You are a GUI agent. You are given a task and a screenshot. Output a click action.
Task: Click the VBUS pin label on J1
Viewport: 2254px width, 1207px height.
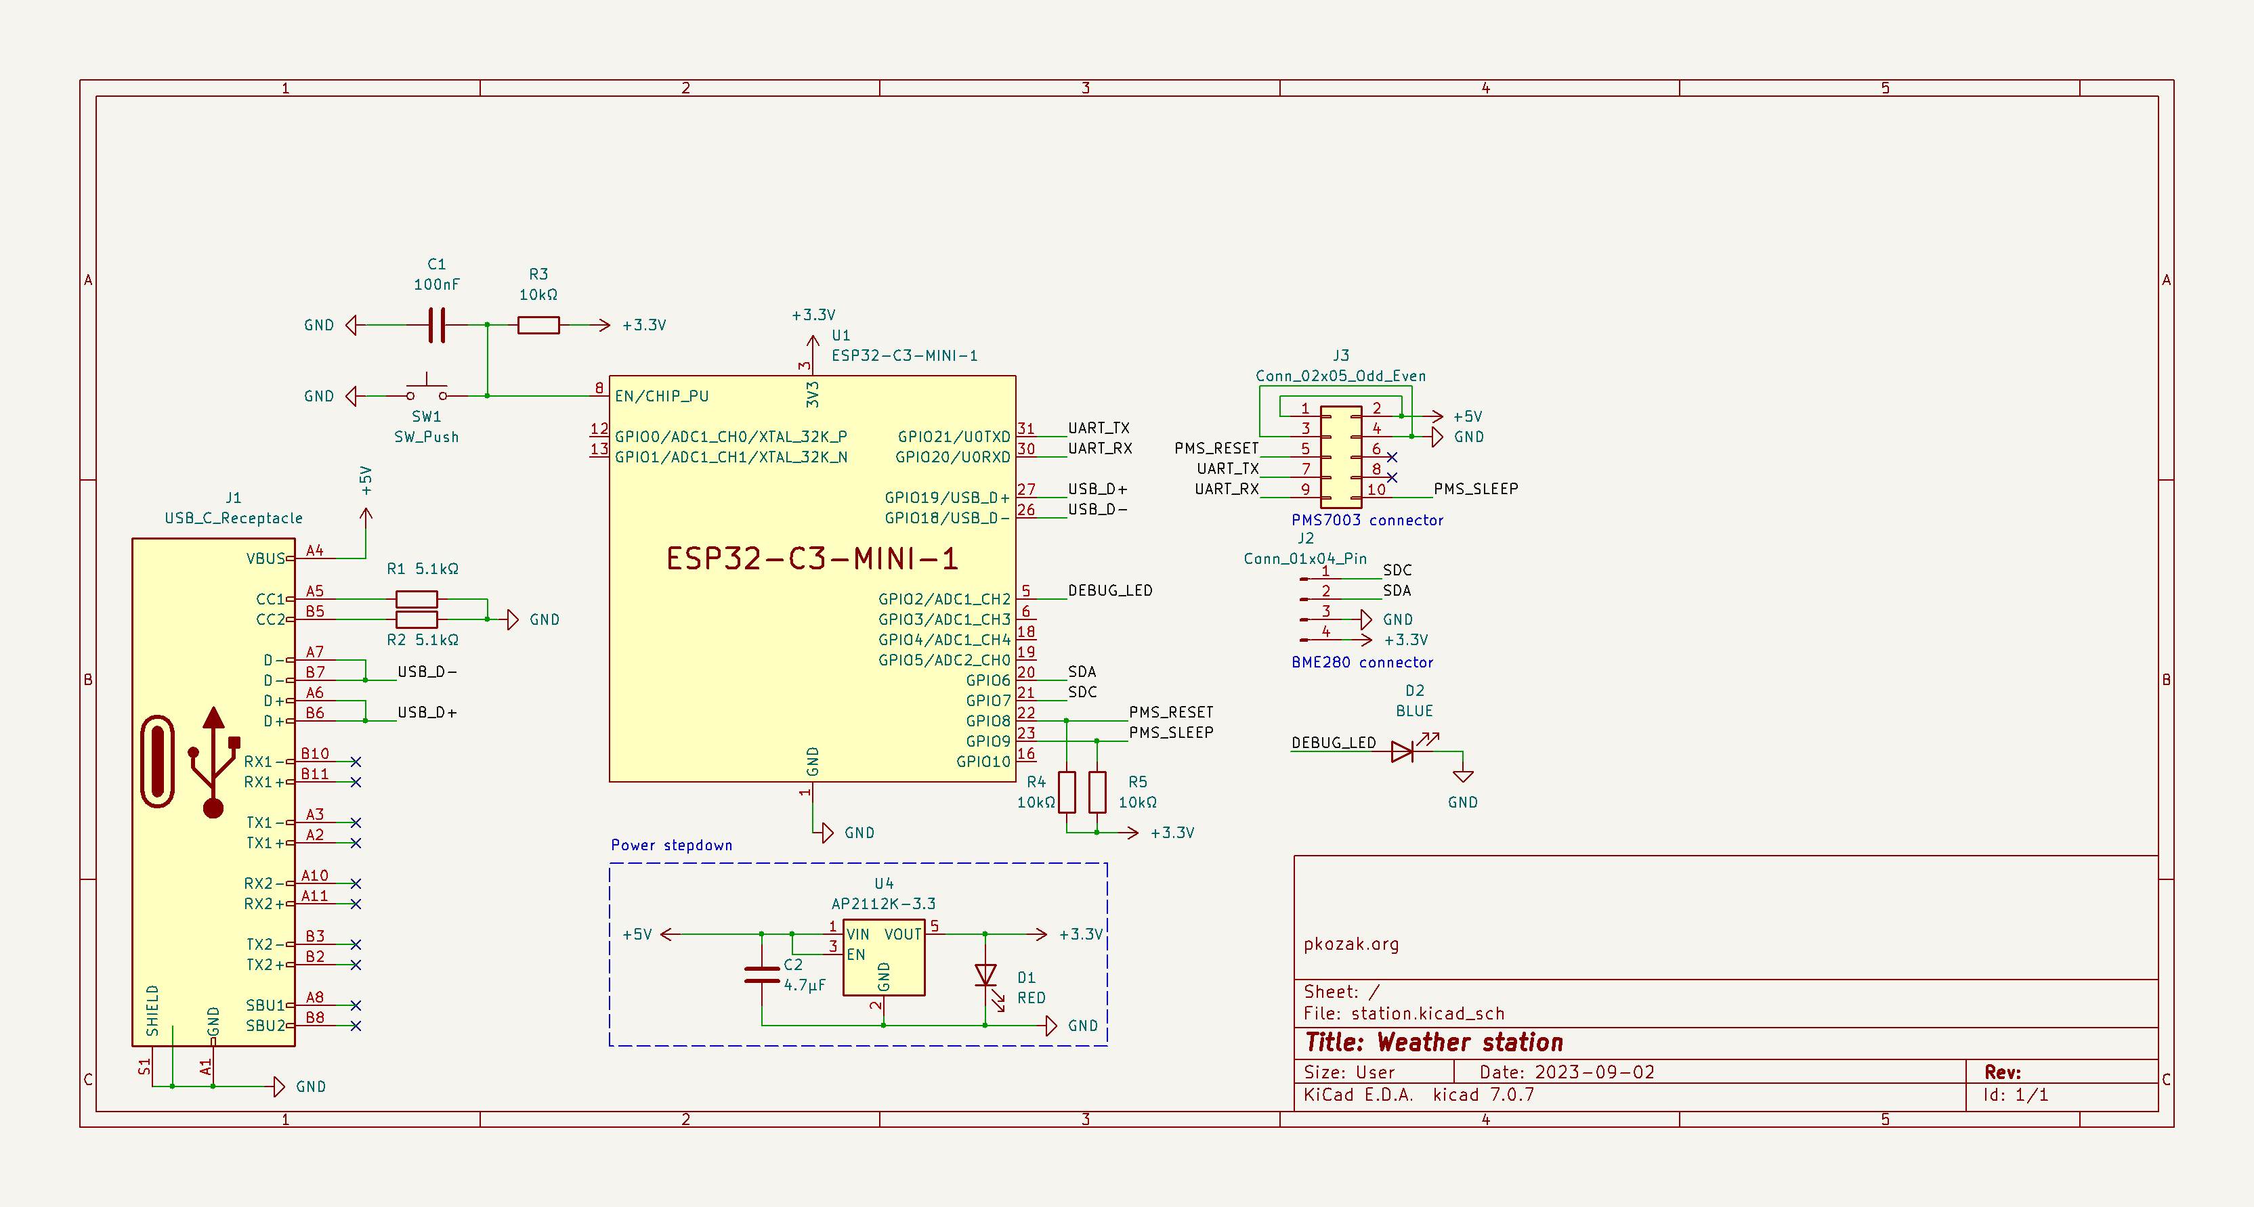click(266, 559)
